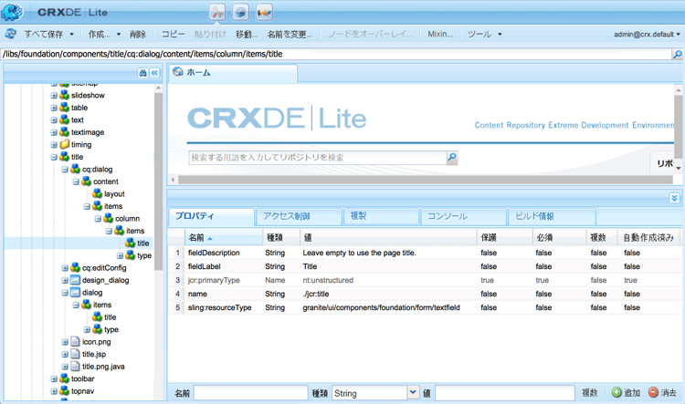The width and height of the screenshot is (685, 404).
Task: Switch to the コンソール tab
Action: [463, 216]
